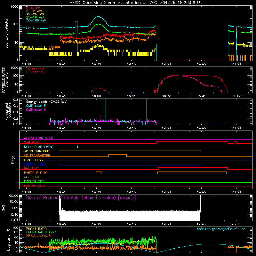Click the vertical 'Flags' axis title
Screen dimensions: 256x256
[x=13, y=160]
